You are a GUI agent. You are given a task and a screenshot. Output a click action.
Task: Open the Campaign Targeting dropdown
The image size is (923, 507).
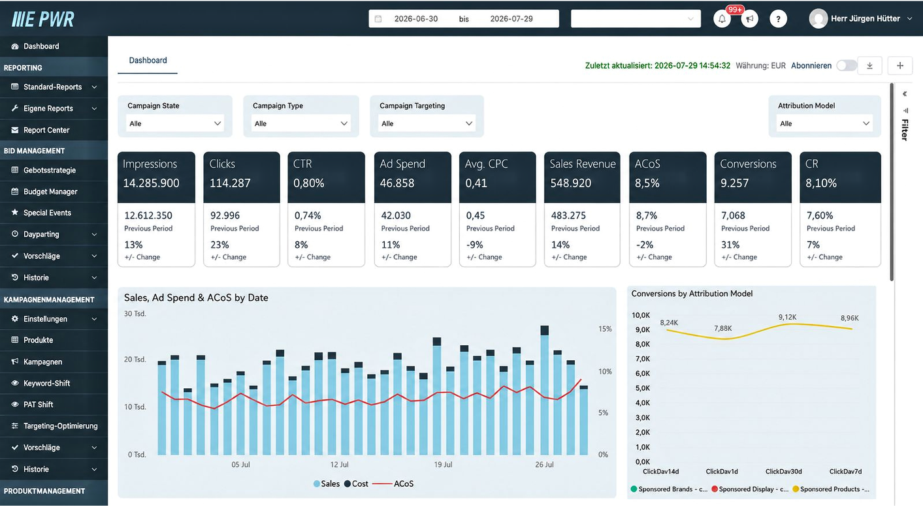pos(427,123)
